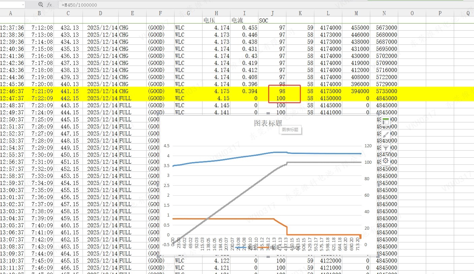The height and width of the screenshot is (274, 474).
Task: Select column E header
Action: [x=132, y=13]
